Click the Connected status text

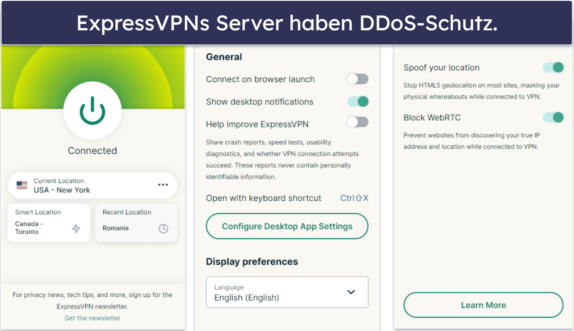[92, 151]
